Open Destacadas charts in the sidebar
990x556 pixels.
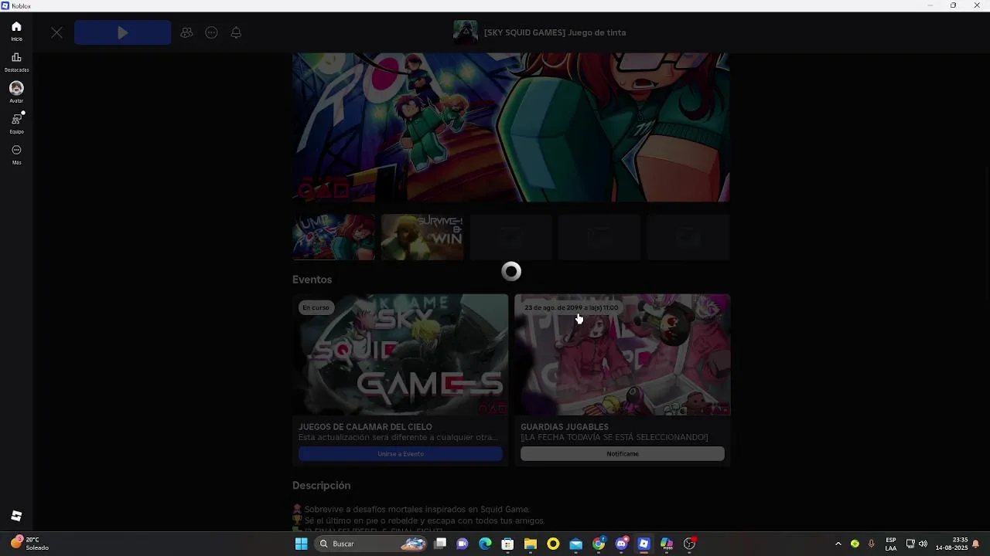coord(16,62)
